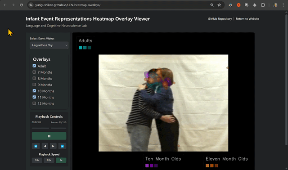Click the orange circular extension icon
Screen dimensions: 288x170
(x=238, y=5)
